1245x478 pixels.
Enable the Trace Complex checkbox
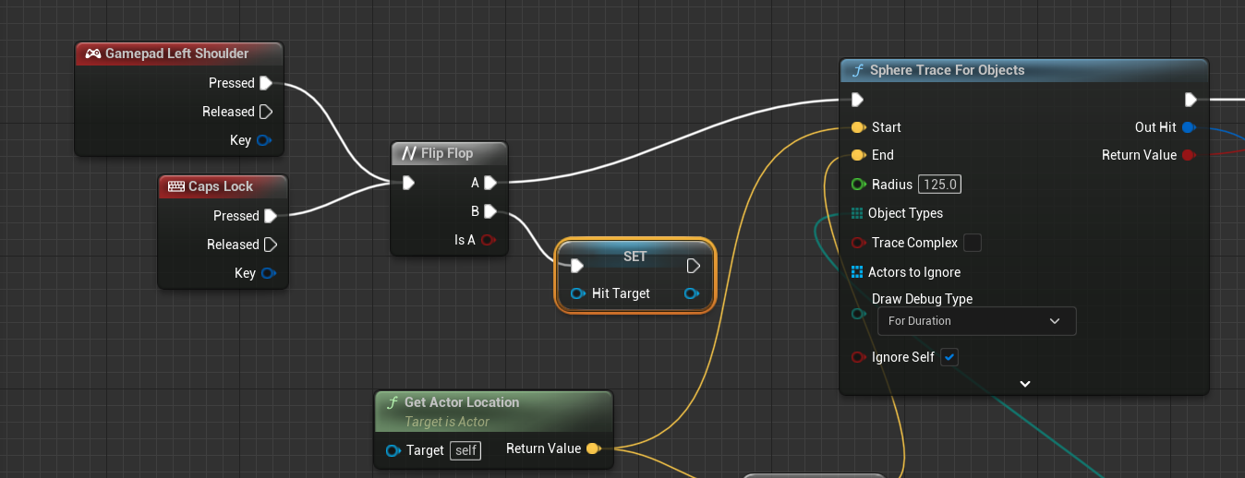point(972,243)
